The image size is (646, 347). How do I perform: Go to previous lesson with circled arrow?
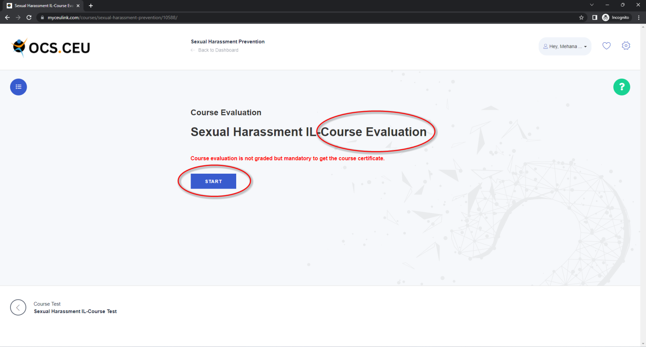pos(18,308)
